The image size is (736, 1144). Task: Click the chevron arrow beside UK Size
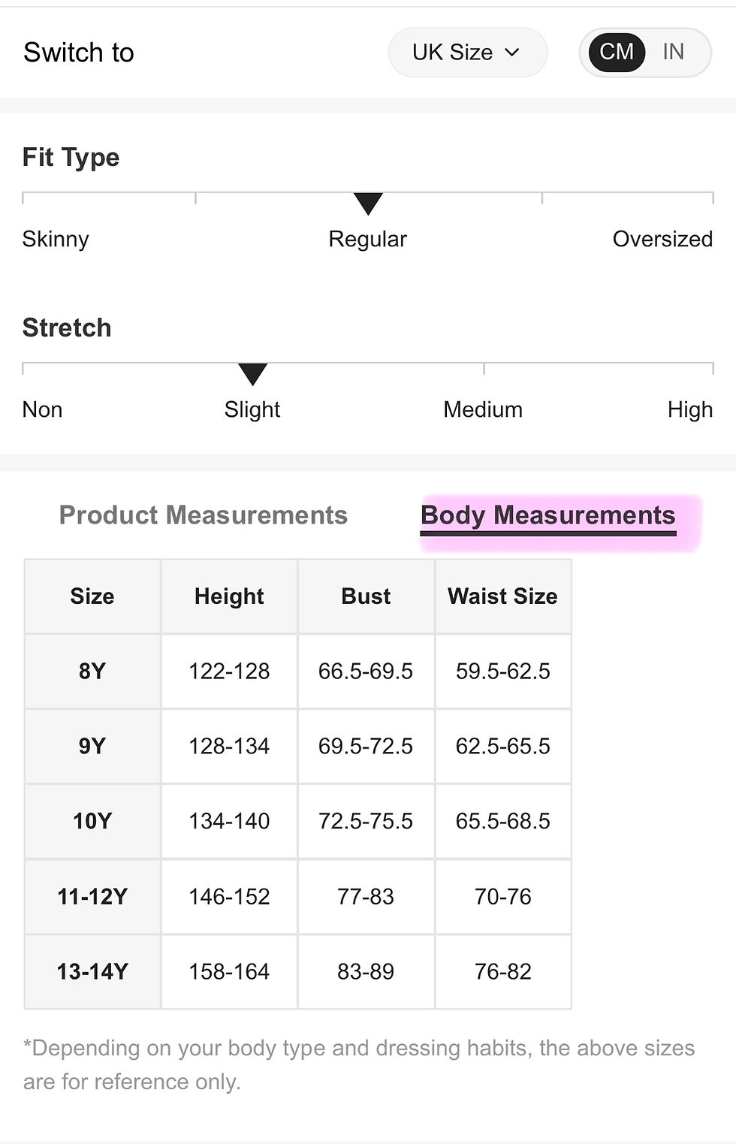(512, 53)
